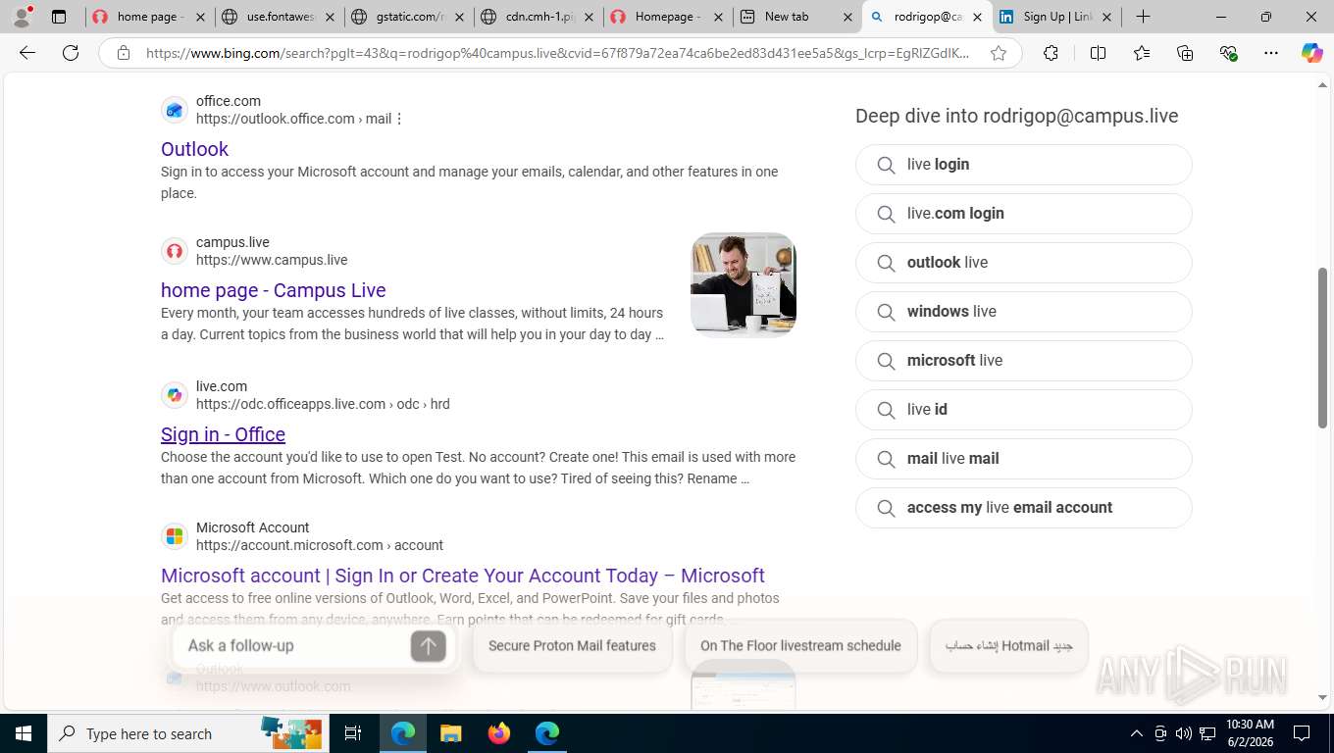
Task: Open the Outlook search result link
Action: click(x=194, y=149)
